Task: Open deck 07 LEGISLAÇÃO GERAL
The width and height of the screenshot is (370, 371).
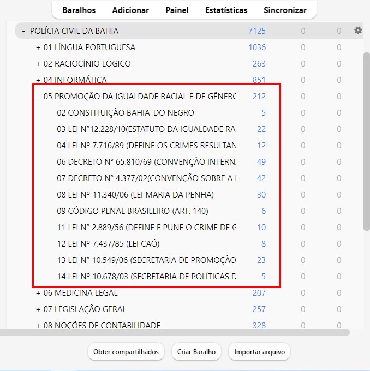Action: point(85,309)
